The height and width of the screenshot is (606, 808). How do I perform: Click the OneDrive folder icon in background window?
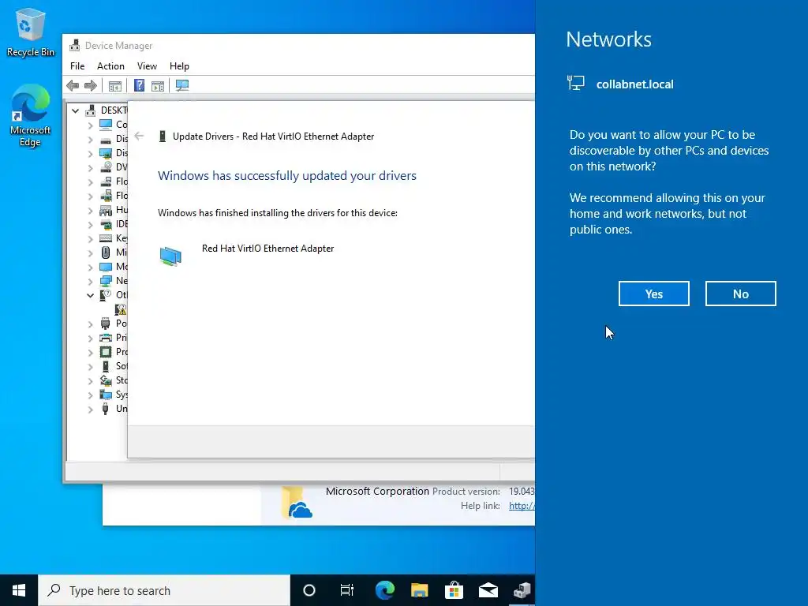click(x=297, y=502)
